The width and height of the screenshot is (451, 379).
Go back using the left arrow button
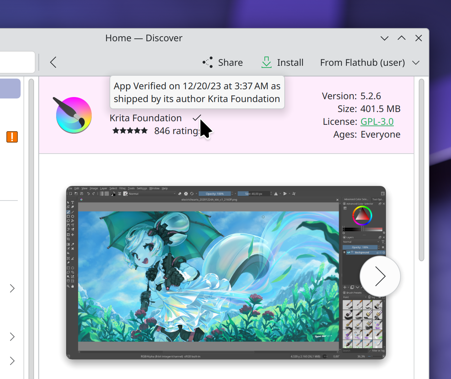coord(53,63)
